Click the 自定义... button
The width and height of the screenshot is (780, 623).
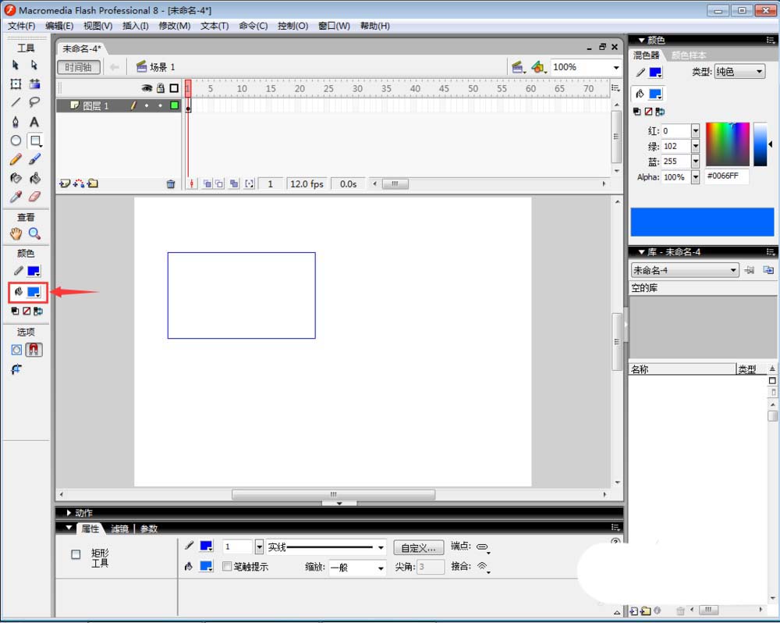pyautogui.click(x=418, y=548)
